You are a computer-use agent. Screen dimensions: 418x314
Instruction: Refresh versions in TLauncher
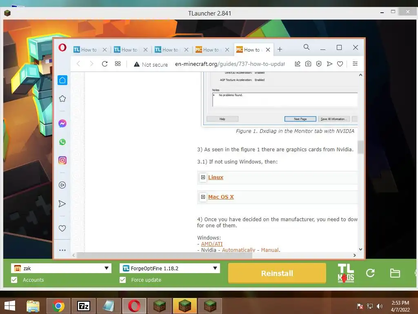pos(370,273)
